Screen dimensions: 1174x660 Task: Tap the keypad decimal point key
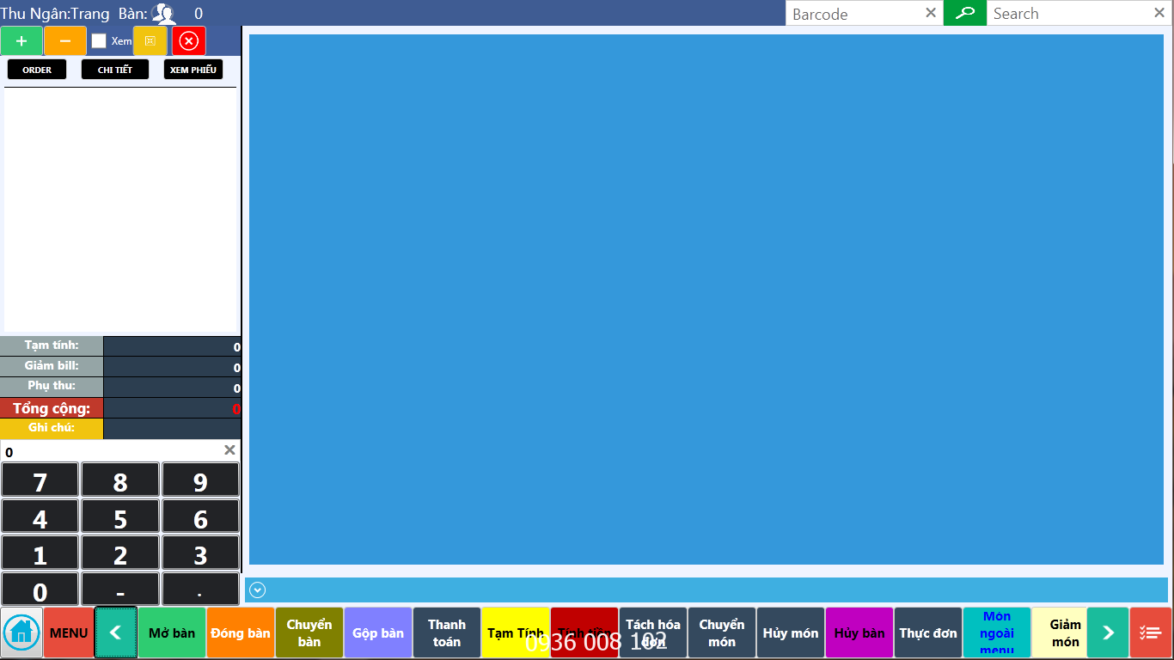(x=200, y=590)
